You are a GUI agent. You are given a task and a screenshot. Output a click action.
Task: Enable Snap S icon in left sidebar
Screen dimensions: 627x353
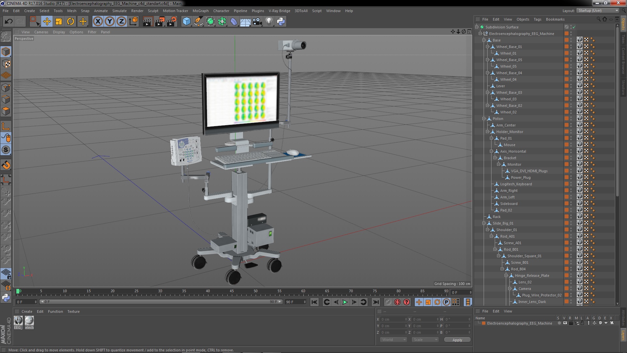tap(6, 150)
